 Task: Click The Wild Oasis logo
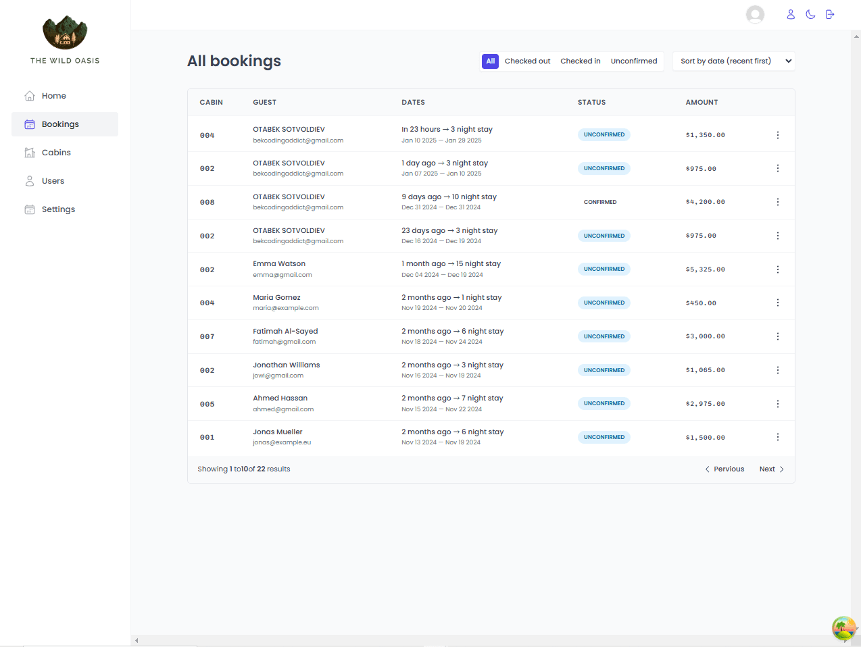pos(65,33)
